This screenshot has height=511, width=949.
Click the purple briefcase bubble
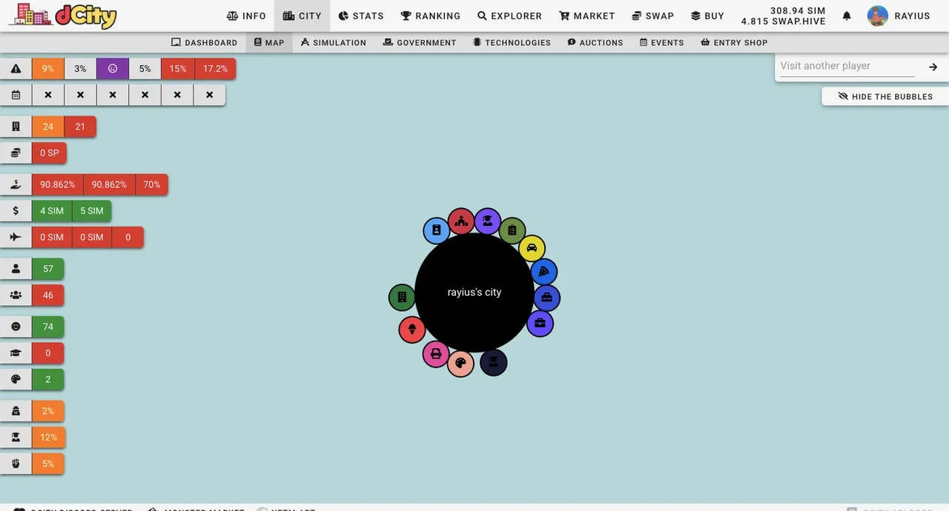[540, 323]
